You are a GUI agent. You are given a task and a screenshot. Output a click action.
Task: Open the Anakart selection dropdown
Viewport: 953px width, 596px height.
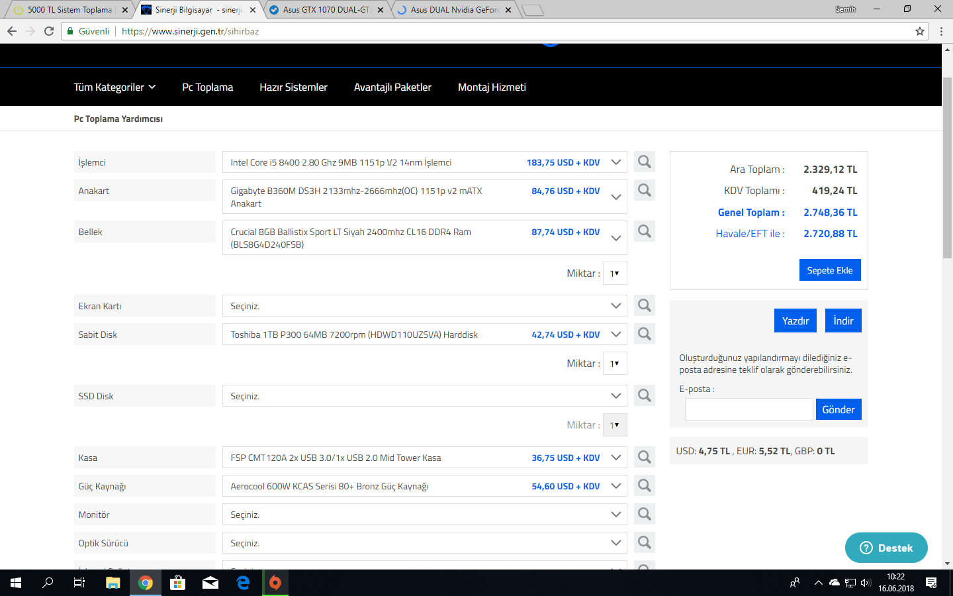pyautogui.click(x=425, y=197)
